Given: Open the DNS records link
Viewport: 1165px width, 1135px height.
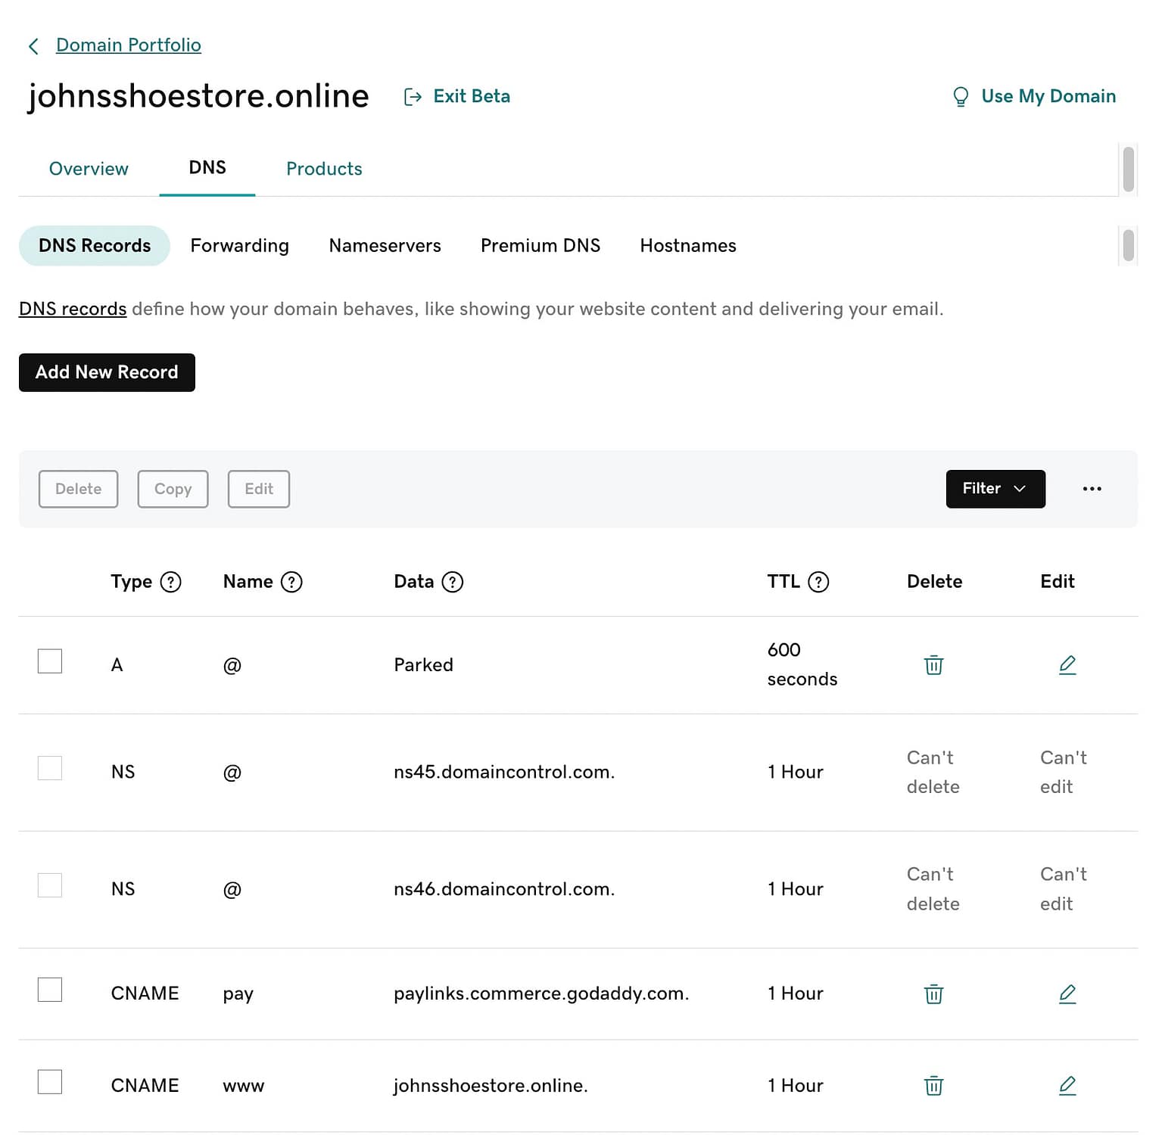Looking at the screenshot, I should (x=72, y=309).
